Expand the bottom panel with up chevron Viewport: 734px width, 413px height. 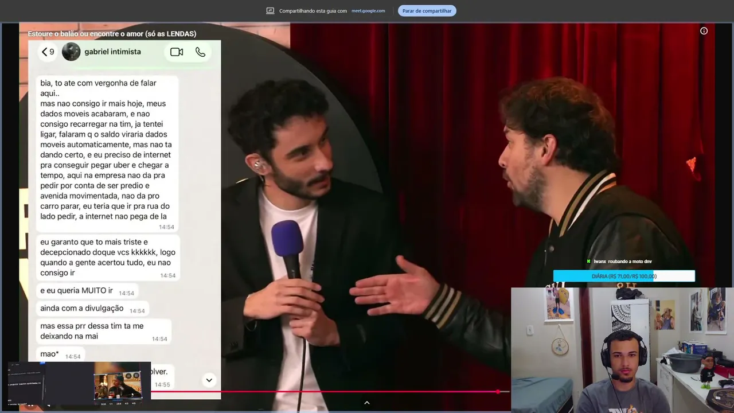(x=367, y=403)
